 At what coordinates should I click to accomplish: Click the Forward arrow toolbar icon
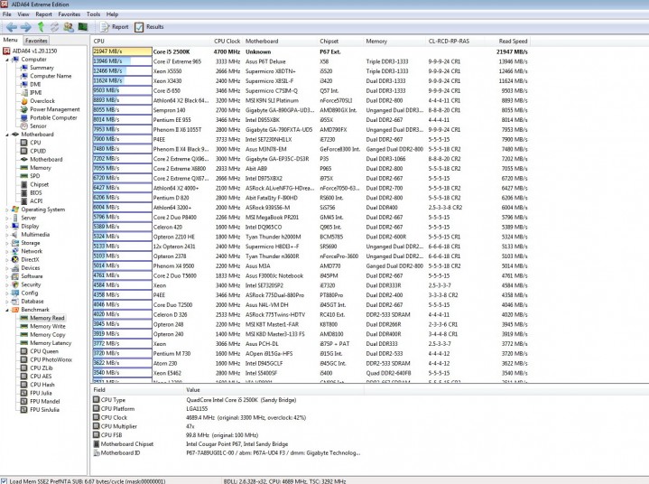click(x=25, y=27)
